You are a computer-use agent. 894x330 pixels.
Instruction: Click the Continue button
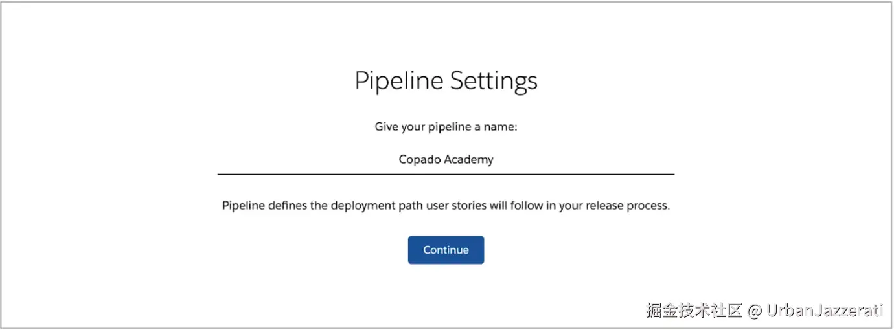(x=446, y=250)
